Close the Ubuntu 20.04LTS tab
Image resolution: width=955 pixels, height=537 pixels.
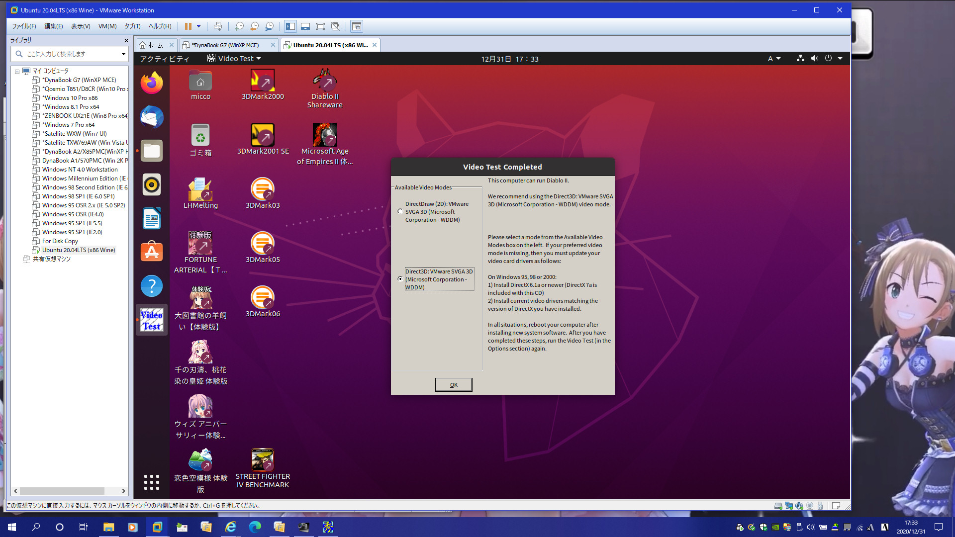(x=375, y=45)
